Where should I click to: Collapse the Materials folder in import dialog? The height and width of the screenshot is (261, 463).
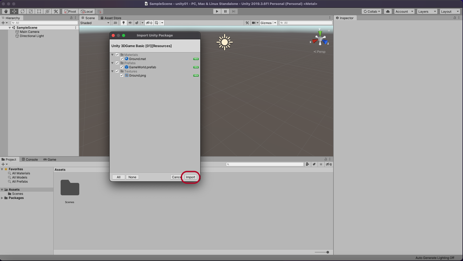click(x=112, y=55)
